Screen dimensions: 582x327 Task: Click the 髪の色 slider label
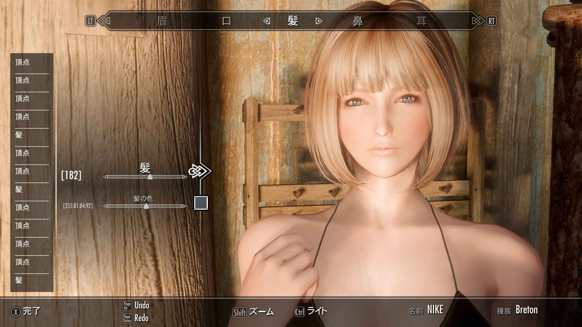(143, 199)
